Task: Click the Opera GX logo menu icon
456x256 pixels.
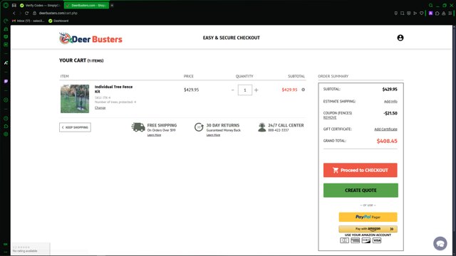Action: coord(6,5)
